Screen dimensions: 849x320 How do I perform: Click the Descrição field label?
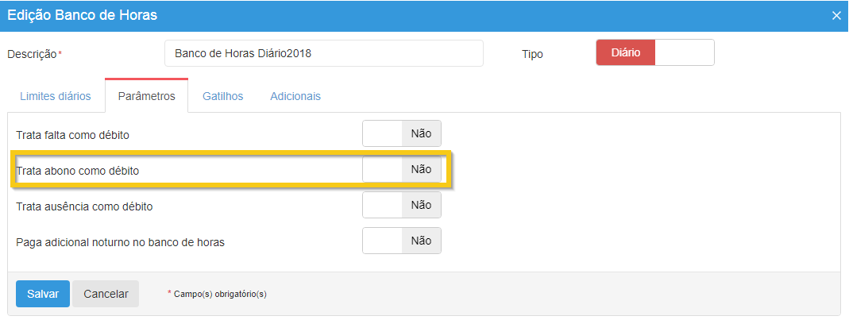click(33, 54)
